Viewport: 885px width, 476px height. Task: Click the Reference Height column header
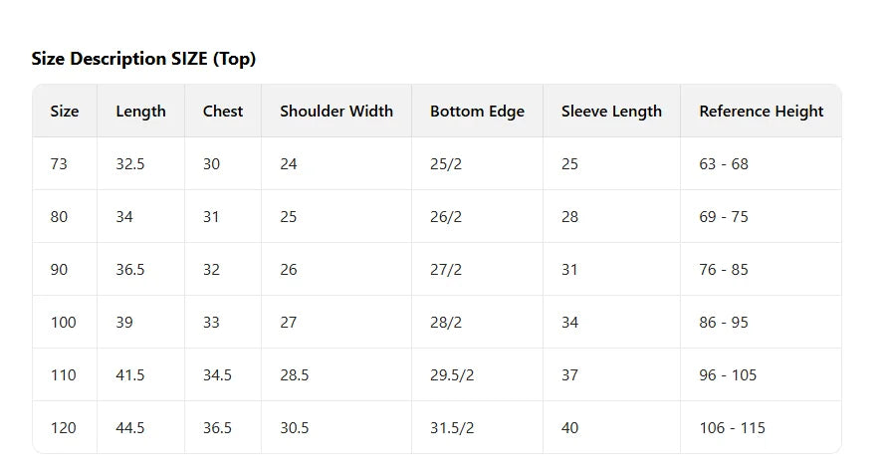pos(762,112)
